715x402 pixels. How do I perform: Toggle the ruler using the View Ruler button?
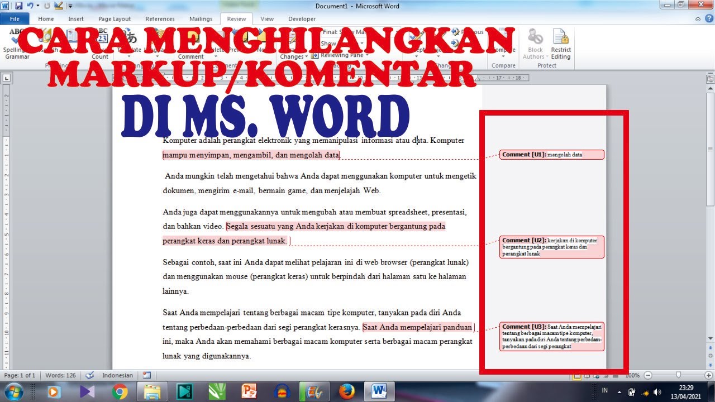(711, 79)
